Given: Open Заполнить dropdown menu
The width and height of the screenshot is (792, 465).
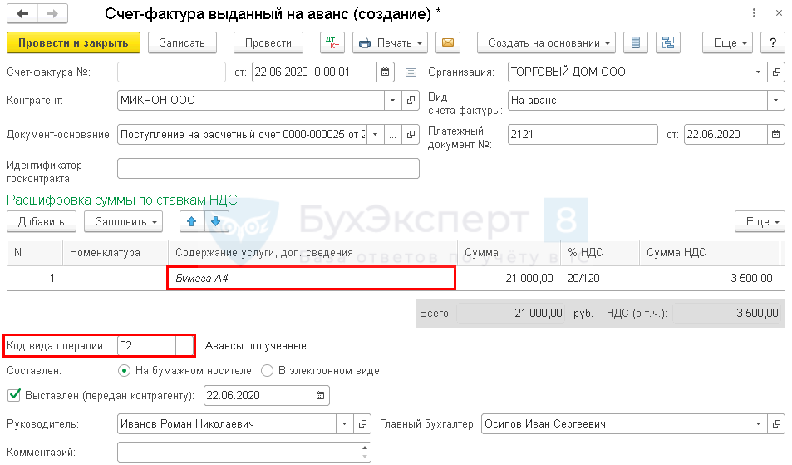Looking at the screenshot, I should [123, 222].
